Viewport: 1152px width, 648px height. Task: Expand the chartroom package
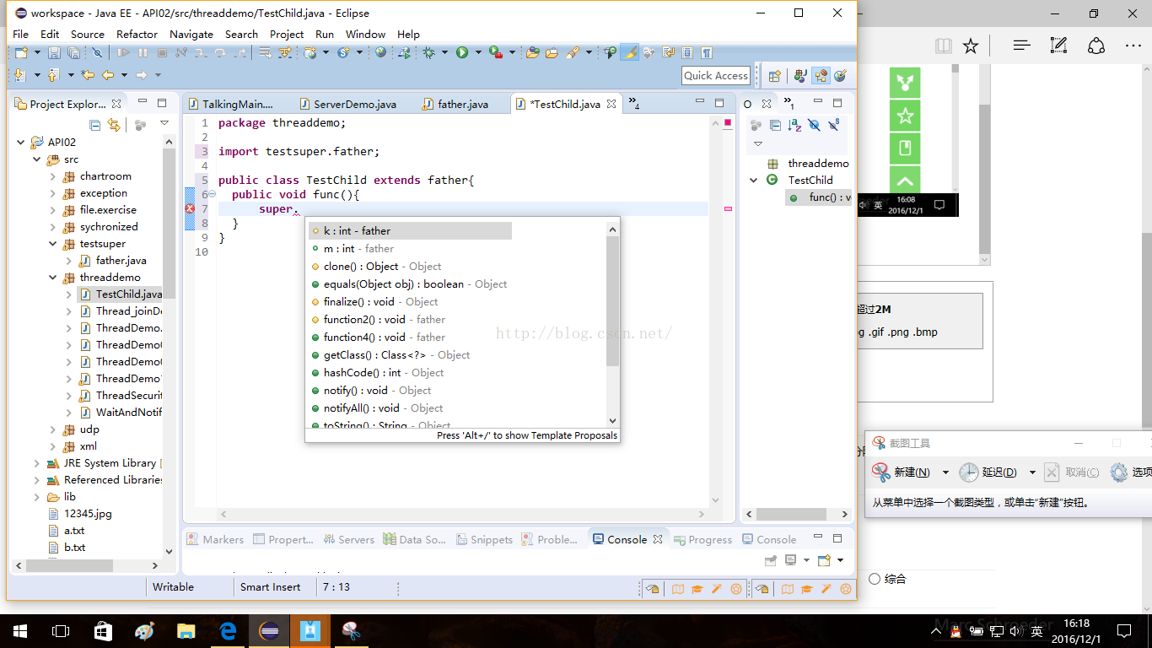(x=52, y=176)
